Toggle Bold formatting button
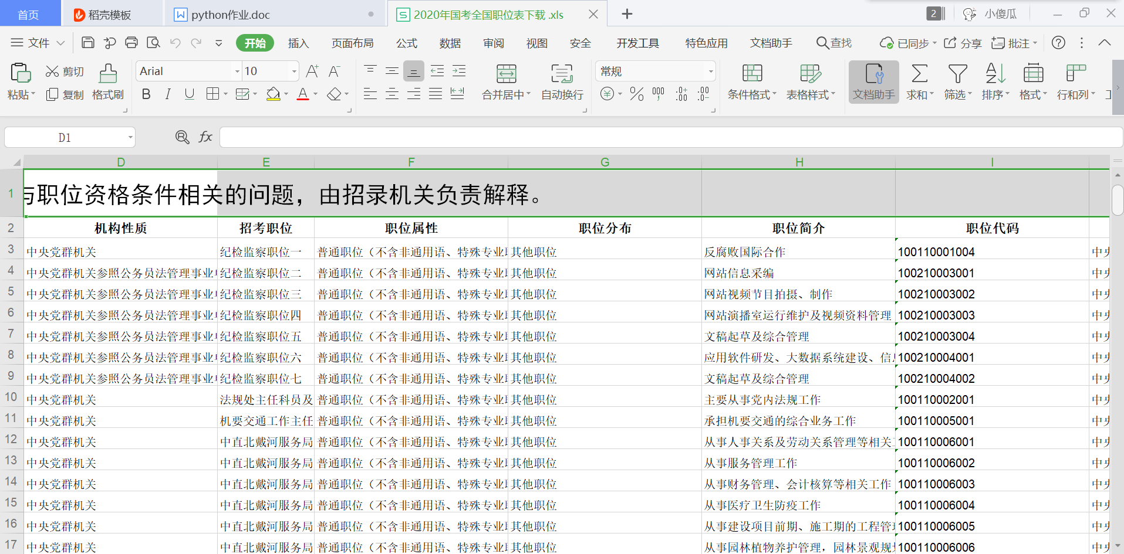Image resolution: width=1124 pixels, height=554 pixels. coord(146,94)
